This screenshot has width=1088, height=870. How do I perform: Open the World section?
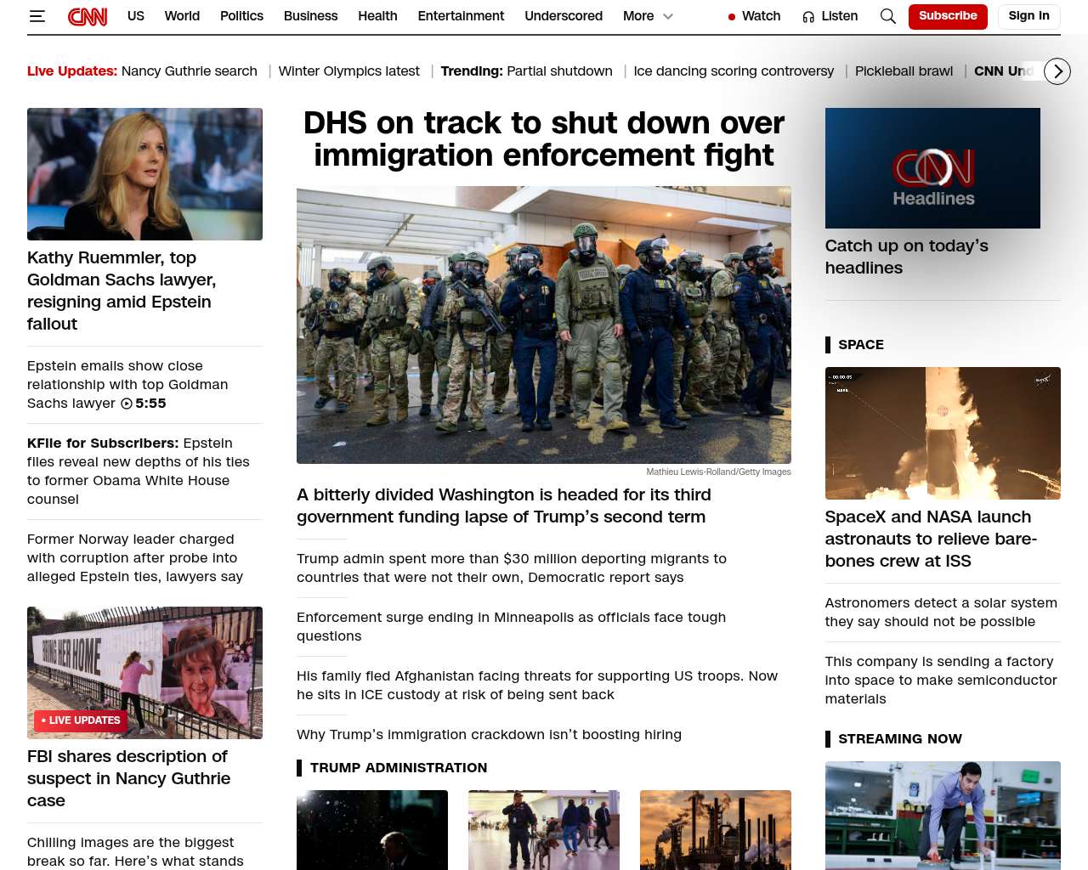click(182, 16)
